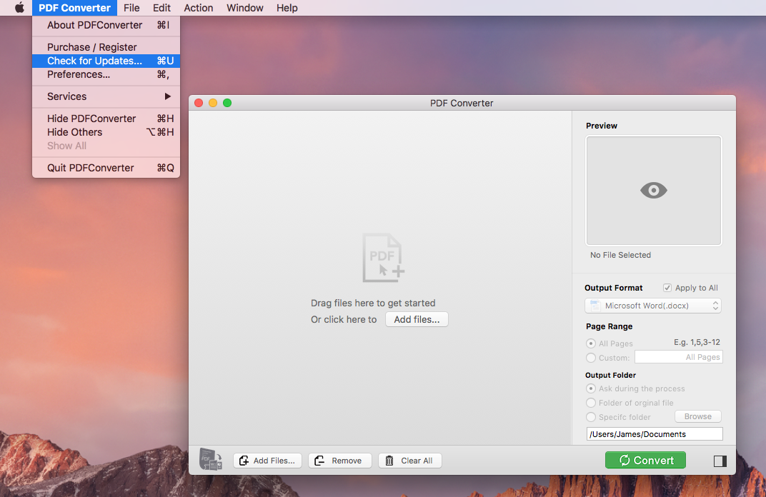Viewport: 766px width, 497px height.
Task: Click the output folder path field
Action: 654,434
